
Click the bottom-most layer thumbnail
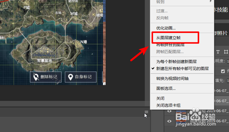pyautogui.click(x=181, y=121)
